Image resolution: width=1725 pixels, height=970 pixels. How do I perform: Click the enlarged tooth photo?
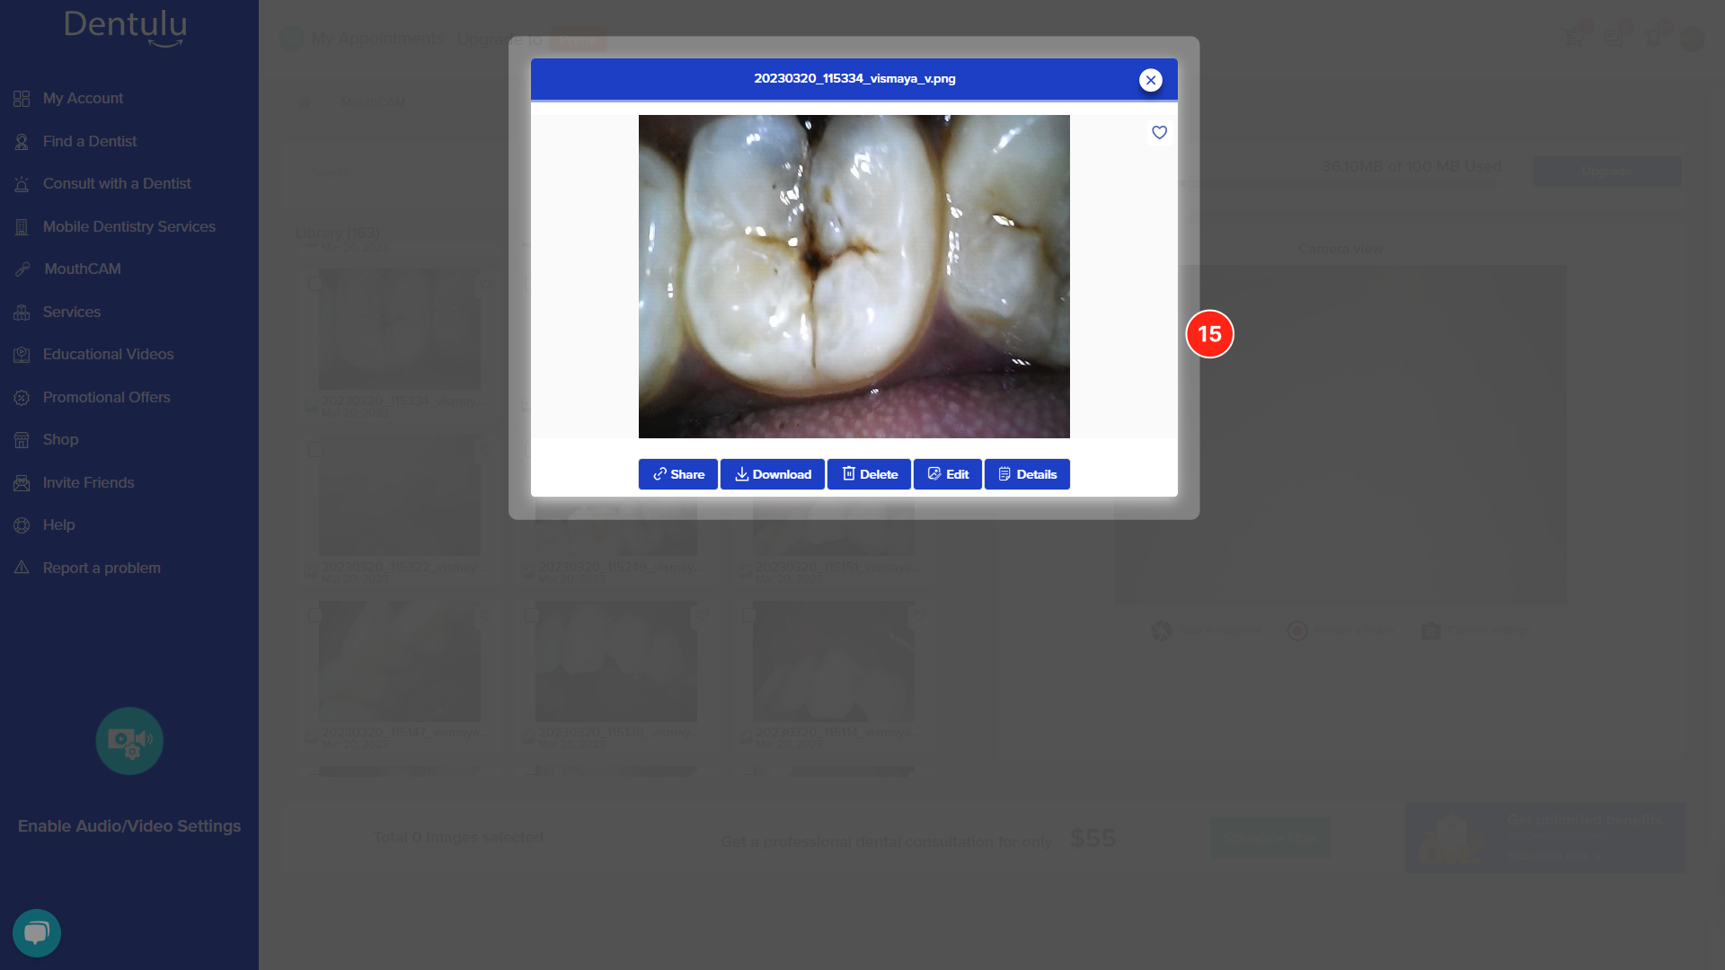click(854, 277)
